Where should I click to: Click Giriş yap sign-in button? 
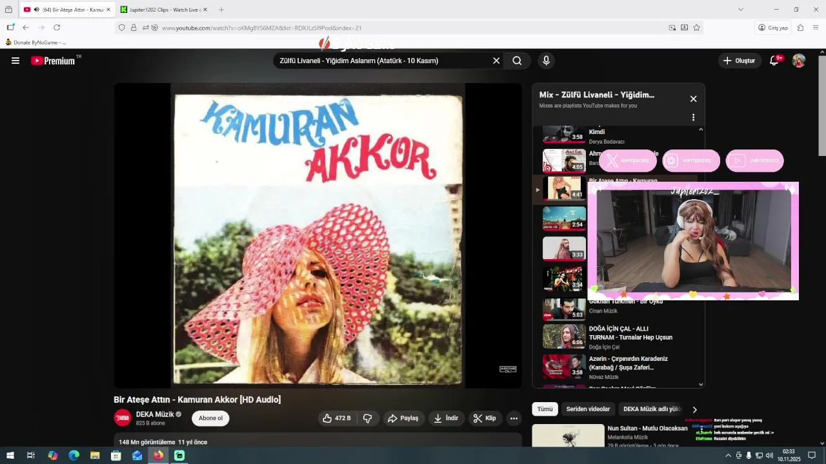(x=773, y=28)
